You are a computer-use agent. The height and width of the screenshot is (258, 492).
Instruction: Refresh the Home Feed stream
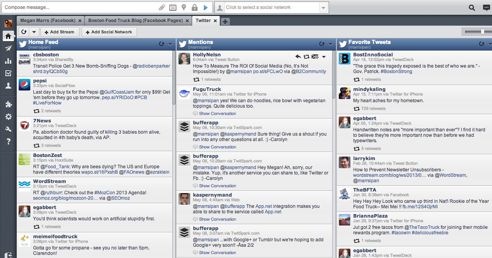click(162, 44)
